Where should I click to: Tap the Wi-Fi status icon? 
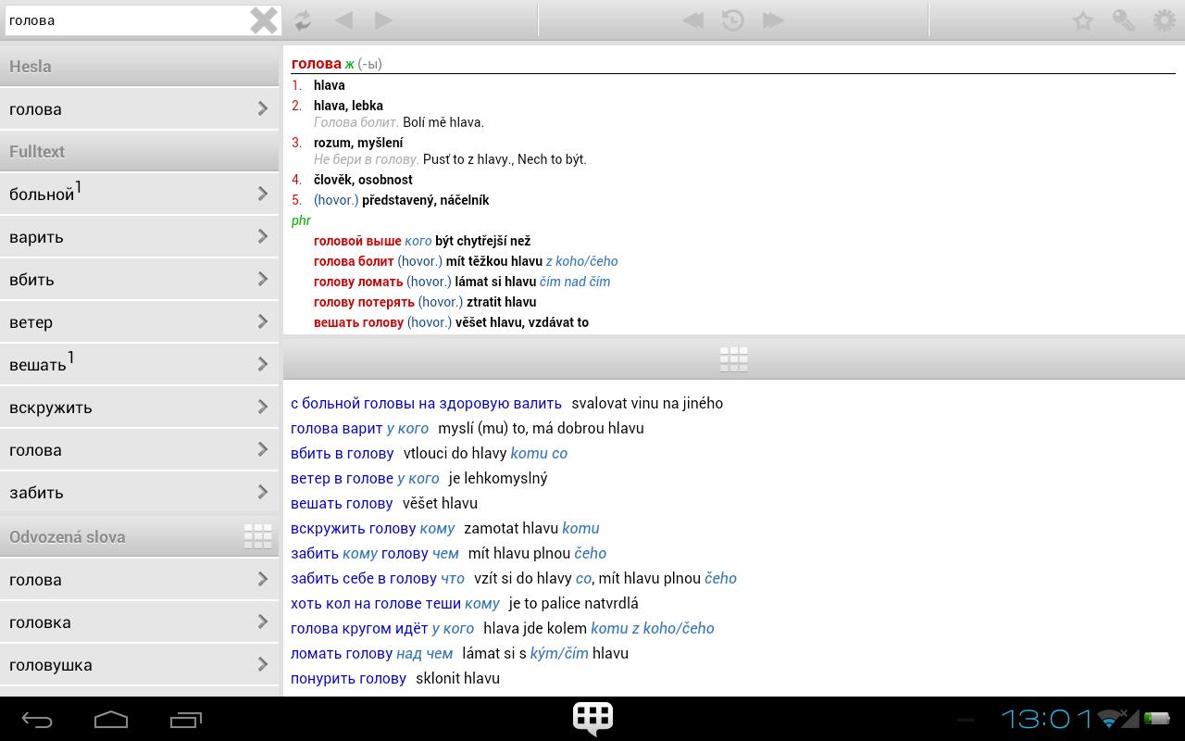coord(1111,719)
